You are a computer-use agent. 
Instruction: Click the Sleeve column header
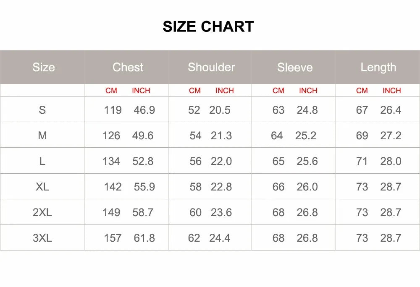tap(295, 68)
